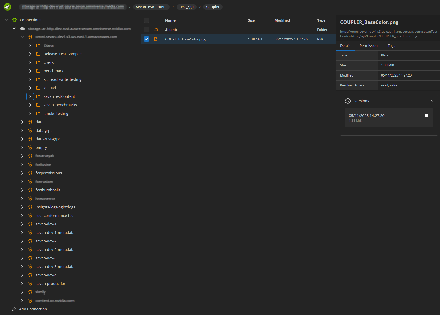Select the 05/11/2025 14:27:20 version entry
This screenshot has height=315, width=440.
[389, 118]
